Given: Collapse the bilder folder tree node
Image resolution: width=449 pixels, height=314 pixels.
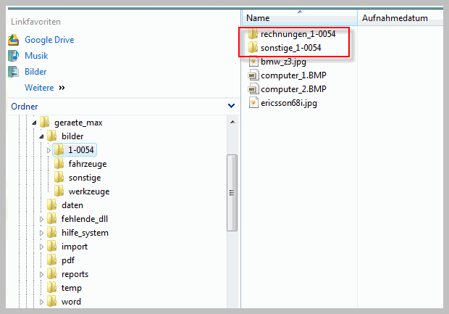Looking at the screenshot, I should pyautogui.click(x=41, y=136).
